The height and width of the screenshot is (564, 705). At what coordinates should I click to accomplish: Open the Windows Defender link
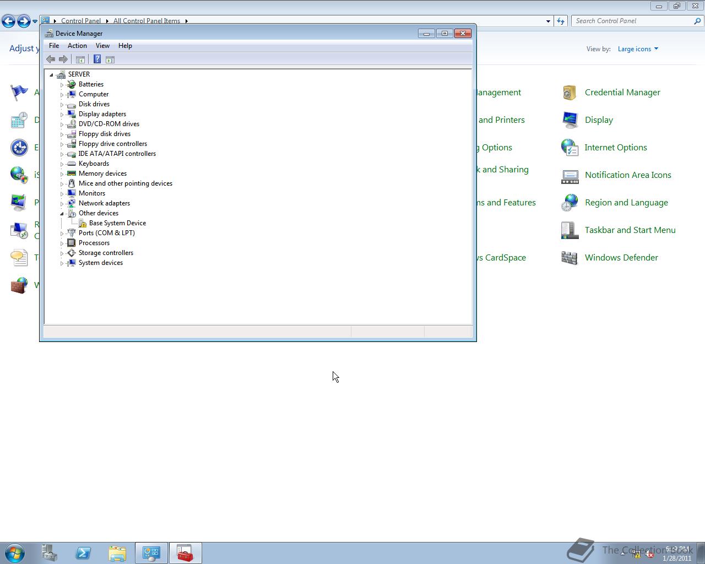click(x=621, y=258)
